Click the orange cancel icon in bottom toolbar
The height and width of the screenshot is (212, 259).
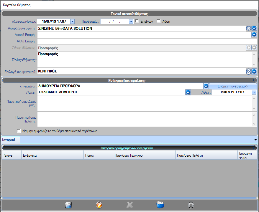click(99, 205)
